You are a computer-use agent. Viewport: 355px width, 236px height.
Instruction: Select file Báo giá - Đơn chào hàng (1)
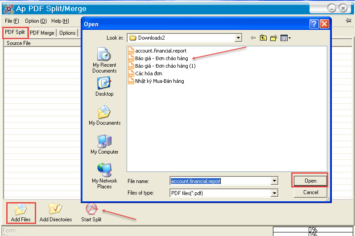165,66
